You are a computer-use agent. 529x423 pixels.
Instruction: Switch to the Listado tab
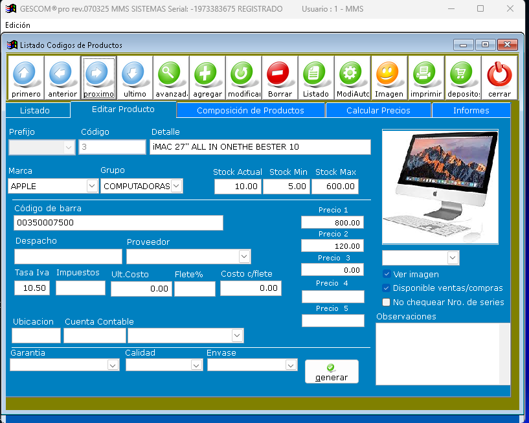[38, 110]
